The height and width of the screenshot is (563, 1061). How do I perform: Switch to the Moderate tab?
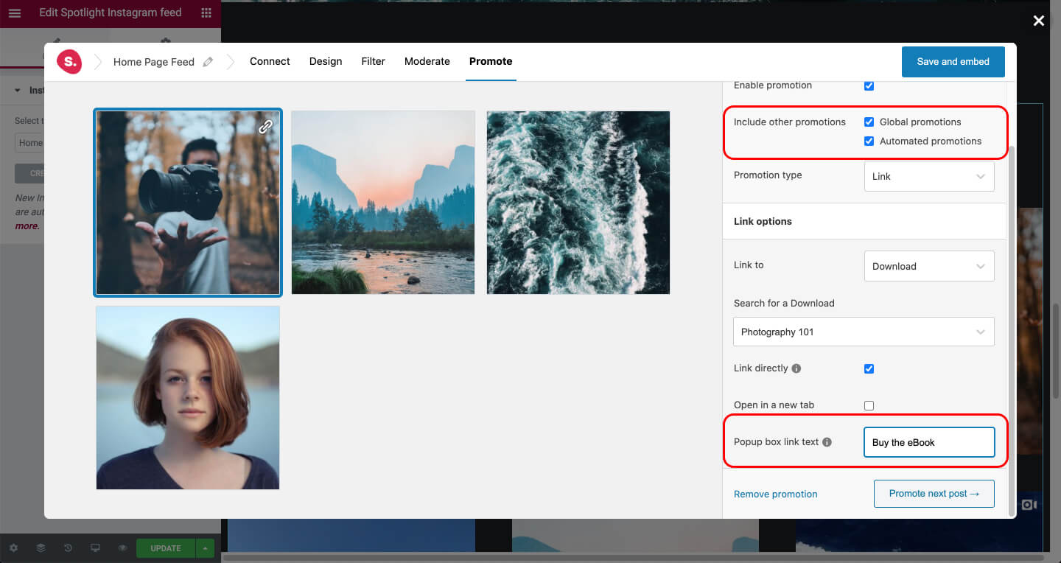(x=427, y=62)
